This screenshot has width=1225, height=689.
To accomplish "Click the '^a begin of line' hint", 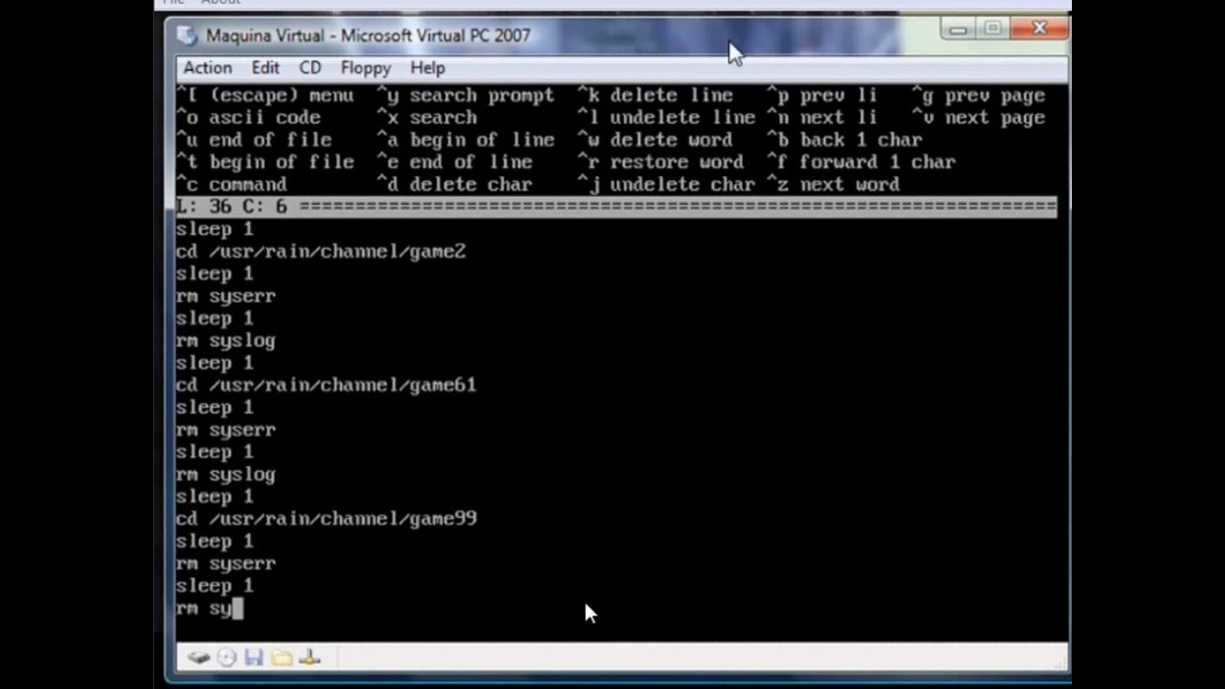I will pyautogui.click(x=465, y=140).
